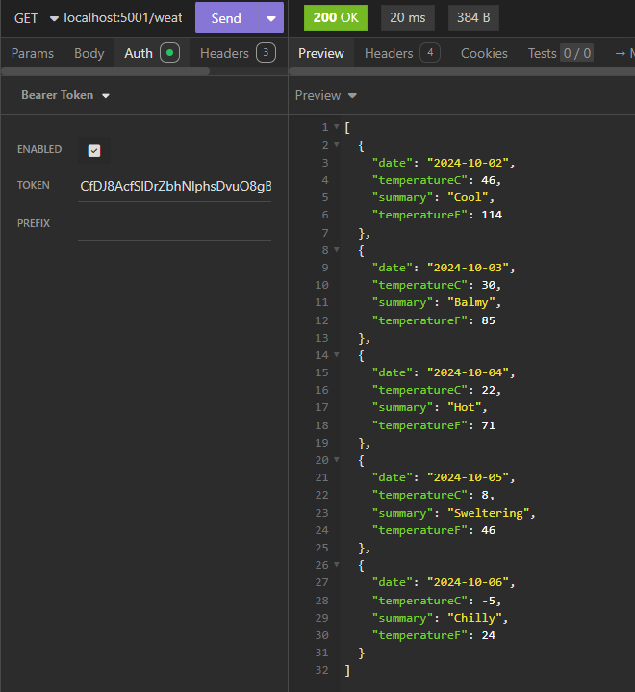The height and width of the screenshot is (692, 635).
Task: Open the Bearer Token auth type dropdown
Action: [x=65, y=95]
